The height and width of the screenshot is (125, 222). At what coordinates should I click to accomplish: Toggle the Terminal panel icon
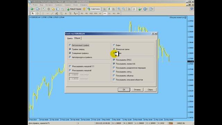58,9
